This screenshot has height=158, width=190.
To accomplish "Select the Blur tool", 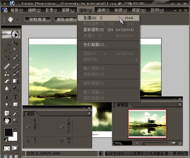I will tap(7, 89).
